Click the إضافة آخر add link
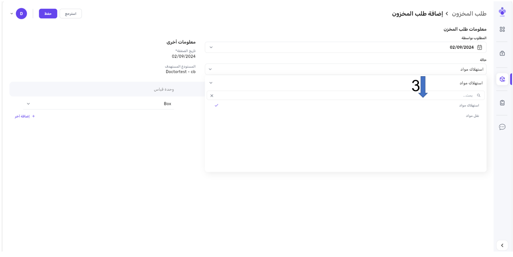 click(x=25, y=116)
